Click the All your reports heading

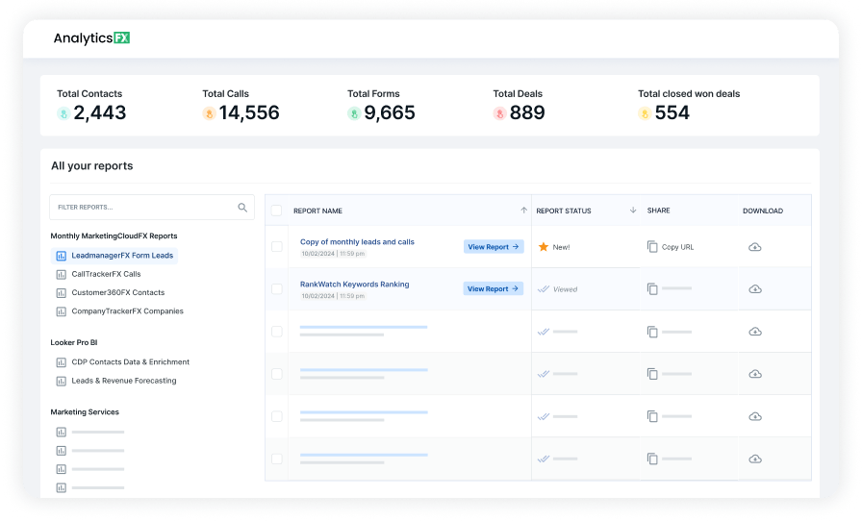pyautogui.click(x=91, y=166)
